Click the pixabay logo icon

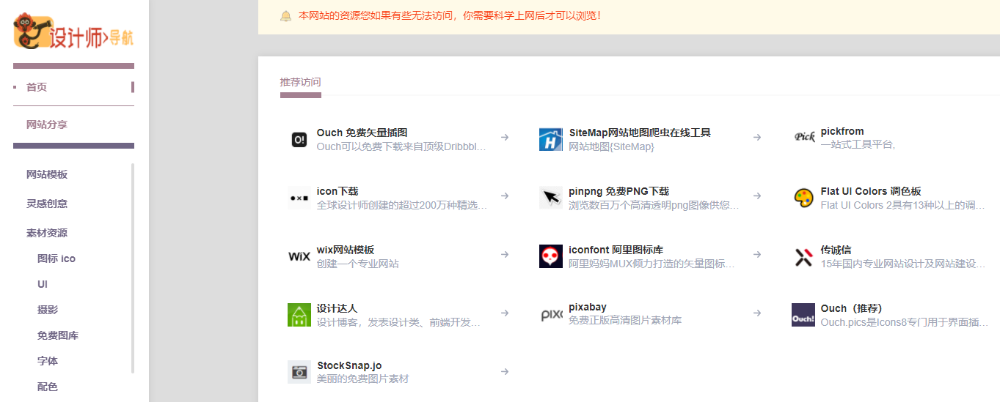click(550, 315)
